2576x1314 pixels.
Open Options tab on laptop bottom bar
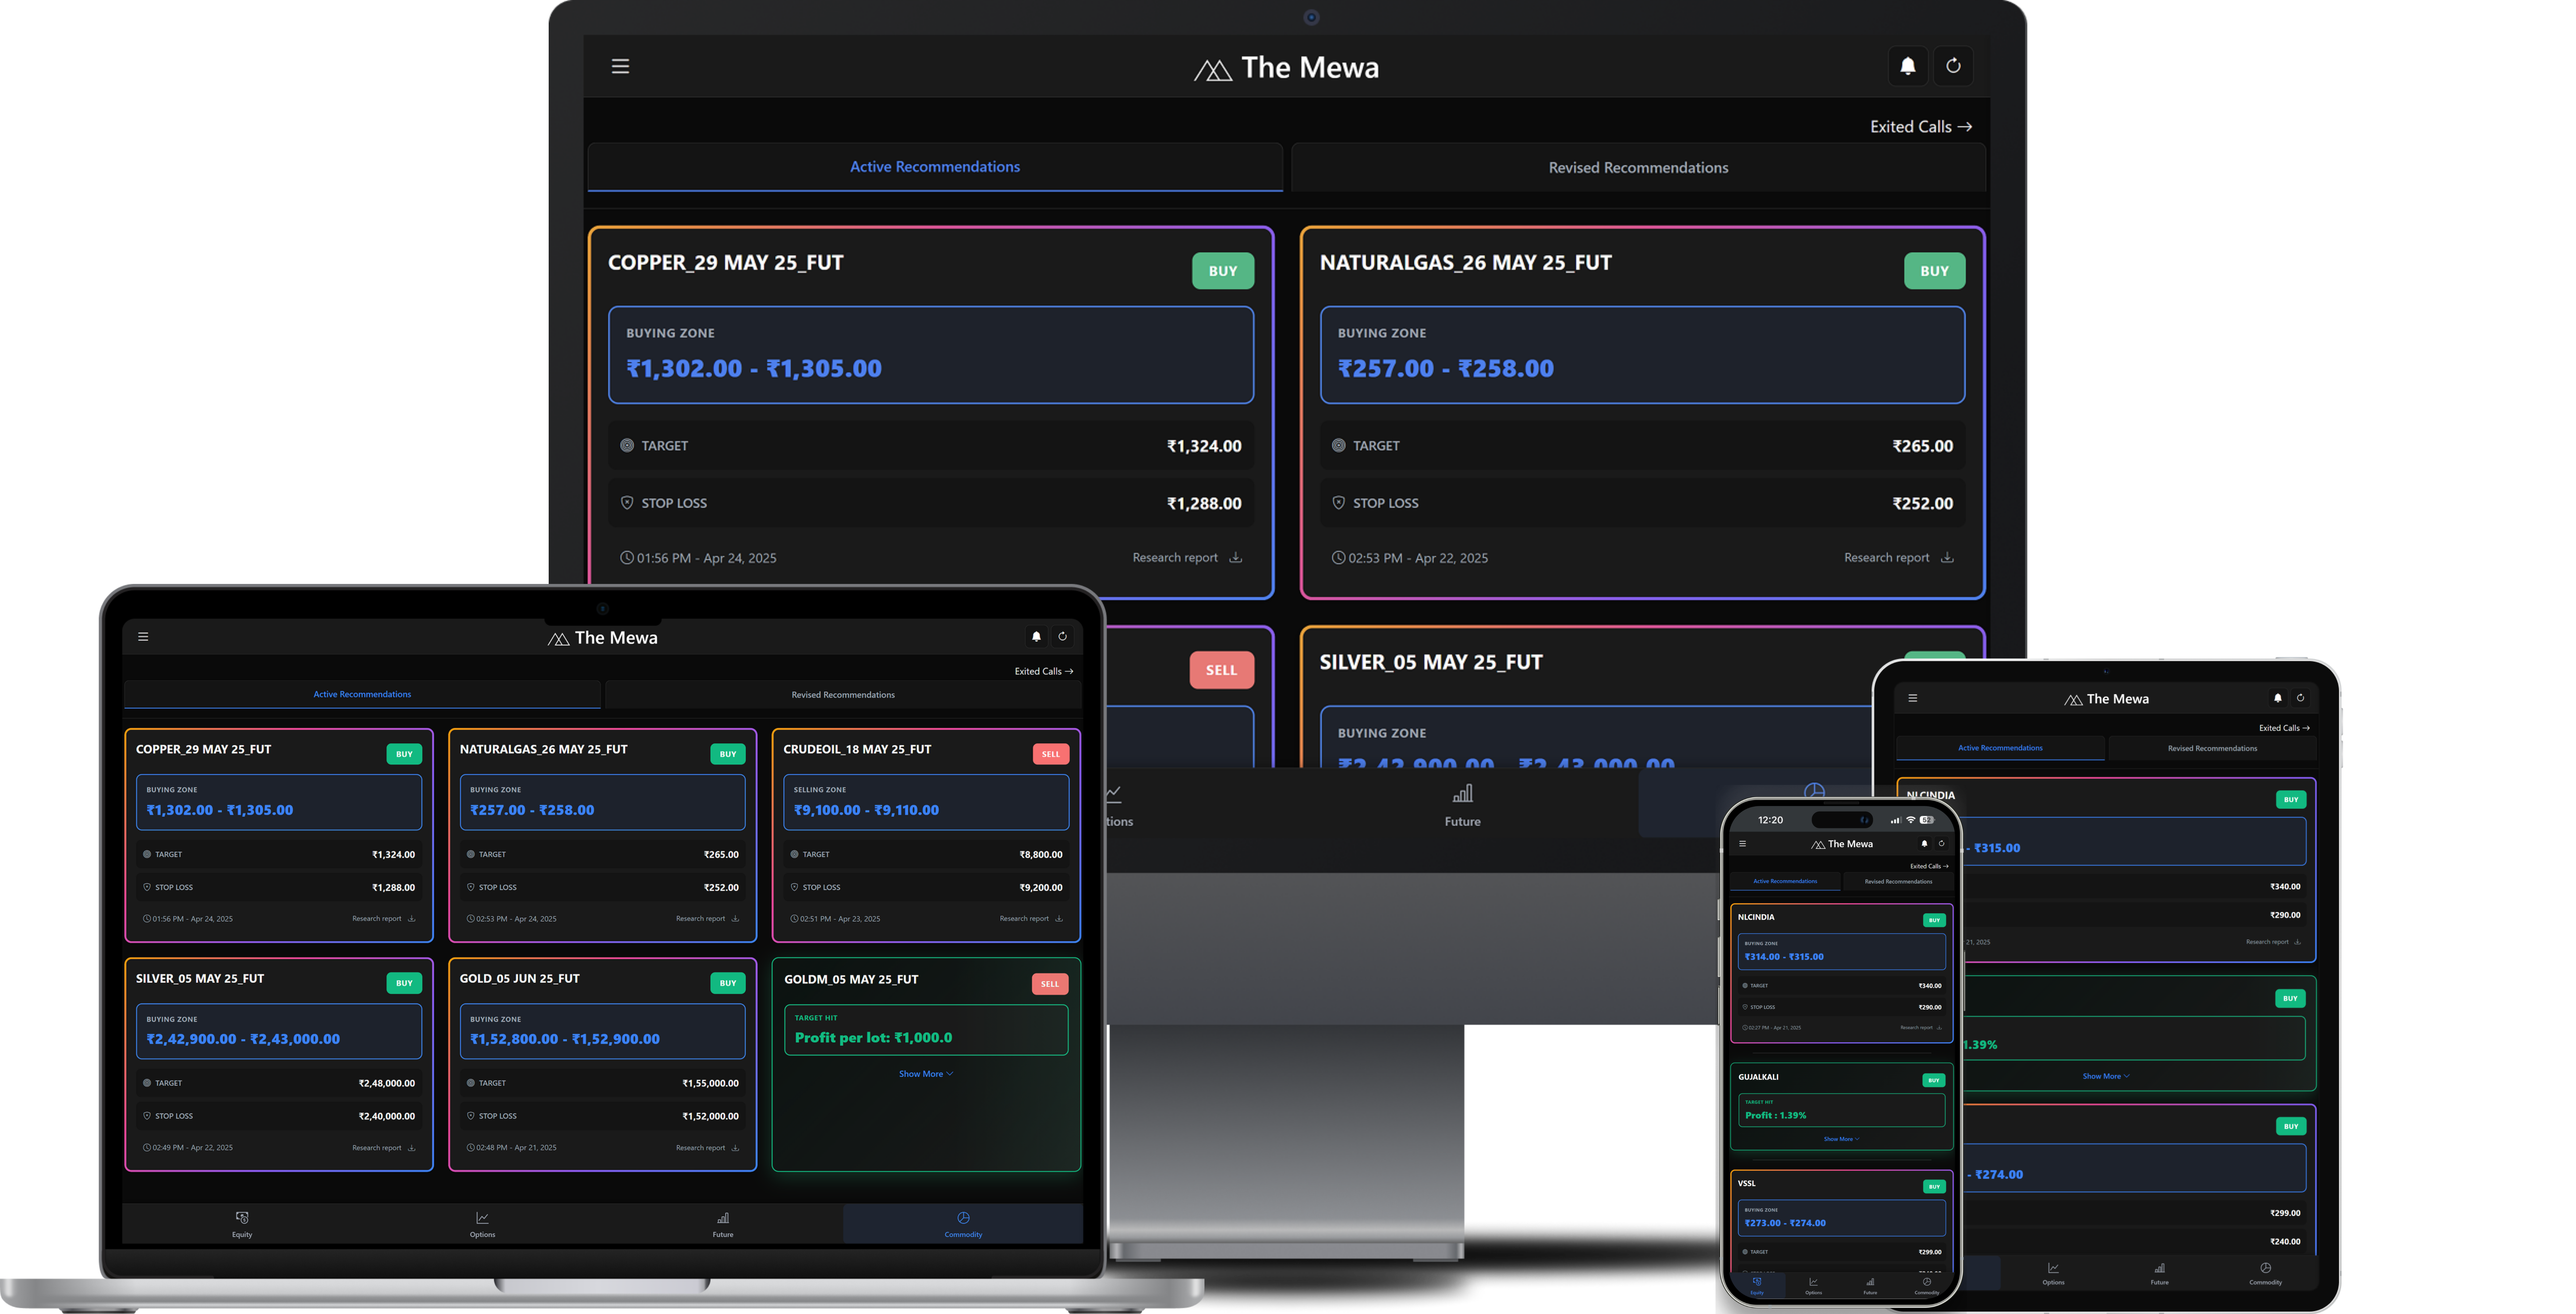[482, 1224]
